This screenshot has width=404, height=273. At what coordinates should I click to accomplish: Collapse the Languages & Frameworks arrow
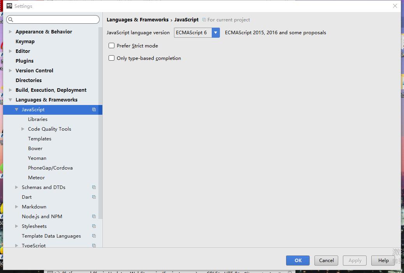click(10, 100)
